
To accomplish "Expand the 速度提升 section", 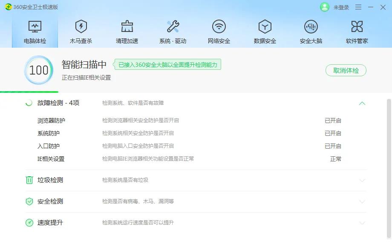I will click(x=363, y=222).
